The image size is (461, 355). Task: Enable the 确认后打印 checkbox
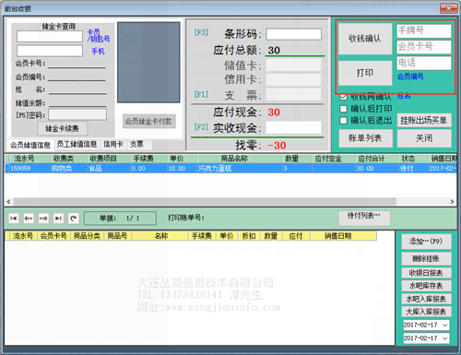[343, 109]
